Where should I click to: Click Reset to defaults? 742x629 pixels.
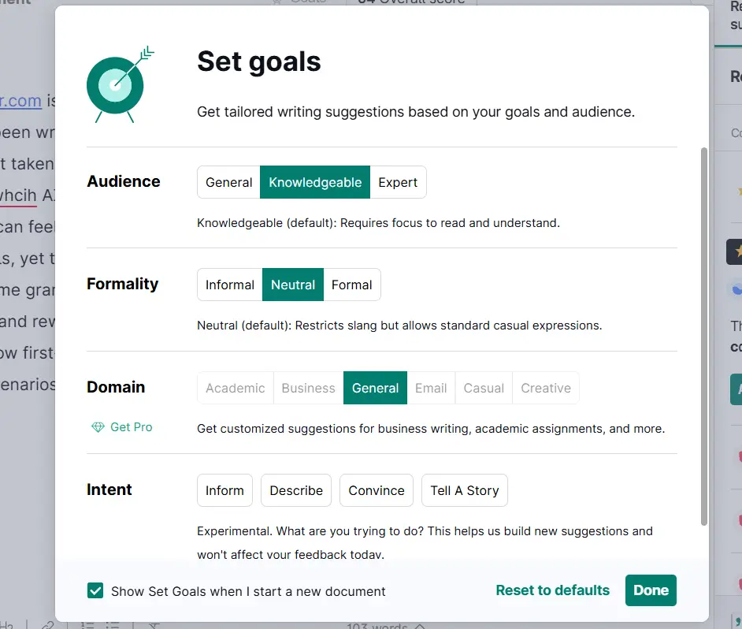552,590
